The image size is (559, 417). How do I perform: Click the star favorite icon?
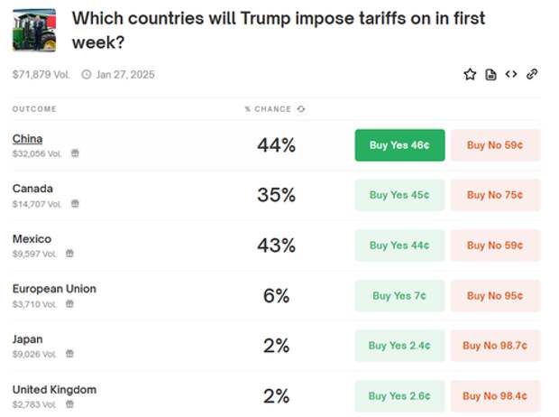click(x=470, y=75)
